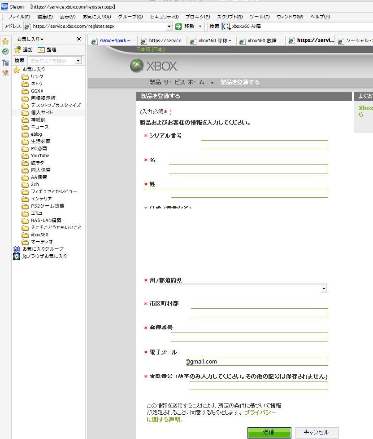Focus the 電話番号 input field
This screenshot has height=439, width=373.
(x=258, y=386)
